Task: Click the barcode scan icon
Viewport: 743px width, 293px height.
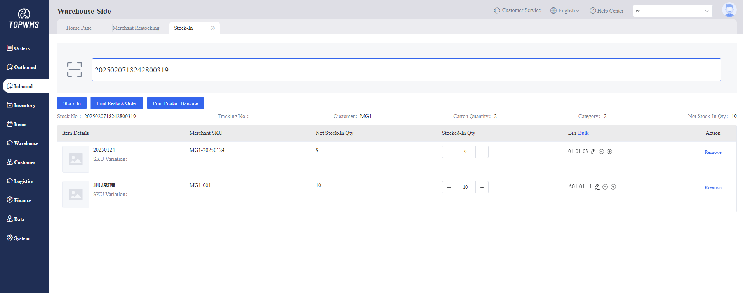Action: click(x=74, y=70)
